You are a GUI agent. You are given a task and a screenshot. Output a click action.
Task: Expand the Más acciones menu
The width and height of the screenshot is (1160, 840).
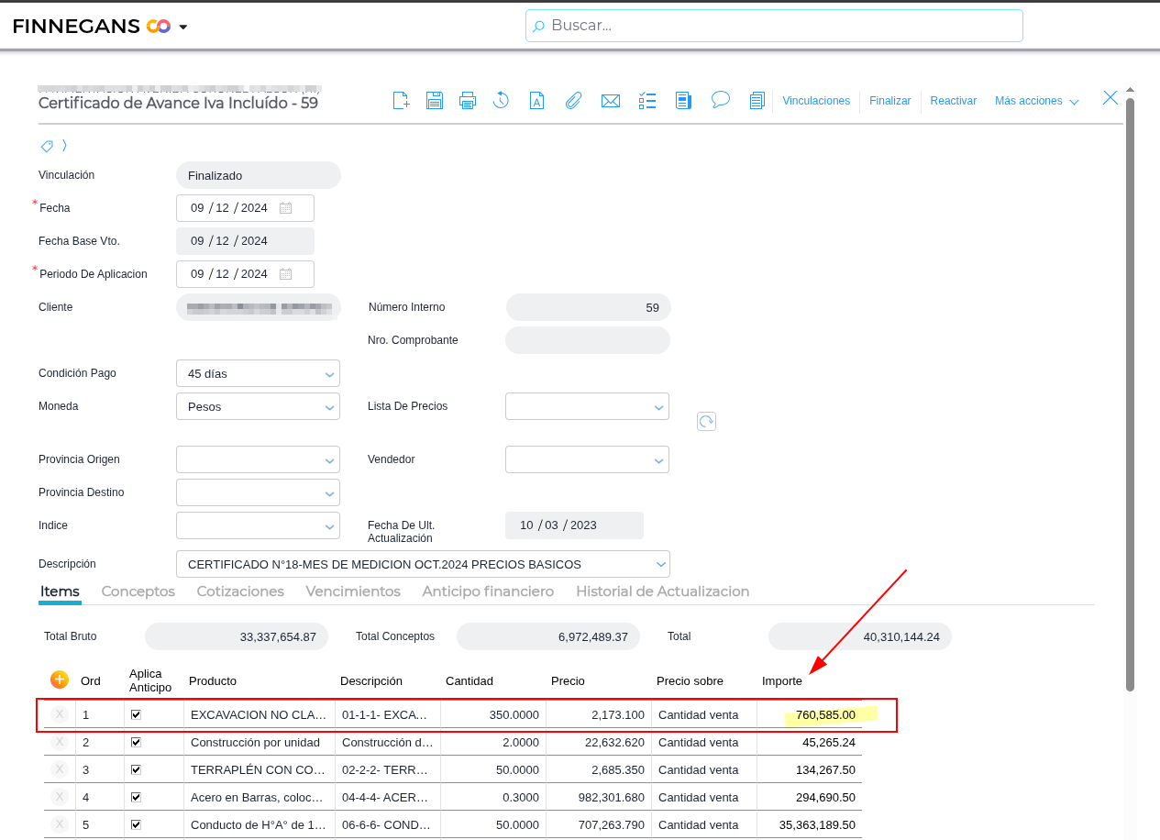[1036, 101]
